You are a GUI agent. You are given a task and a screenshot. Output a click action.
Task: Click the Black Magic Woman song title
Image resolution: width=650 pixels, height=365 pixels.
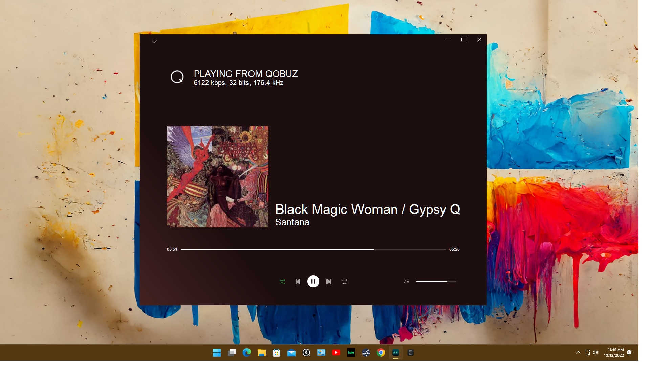pos(367,210)
